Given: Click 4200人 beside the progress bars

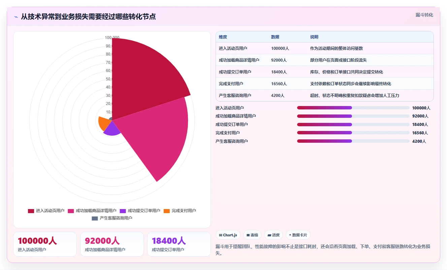Looking at the screenshot, I should click(419, 141).
